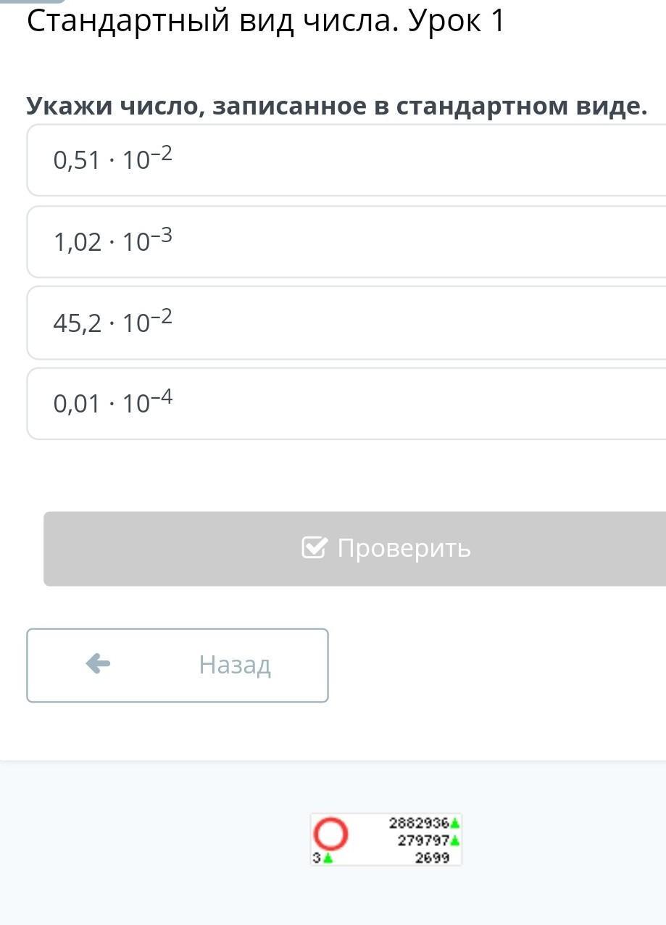Click the green triangle beside 279797
666x925 pixels.
coord(455,841)
